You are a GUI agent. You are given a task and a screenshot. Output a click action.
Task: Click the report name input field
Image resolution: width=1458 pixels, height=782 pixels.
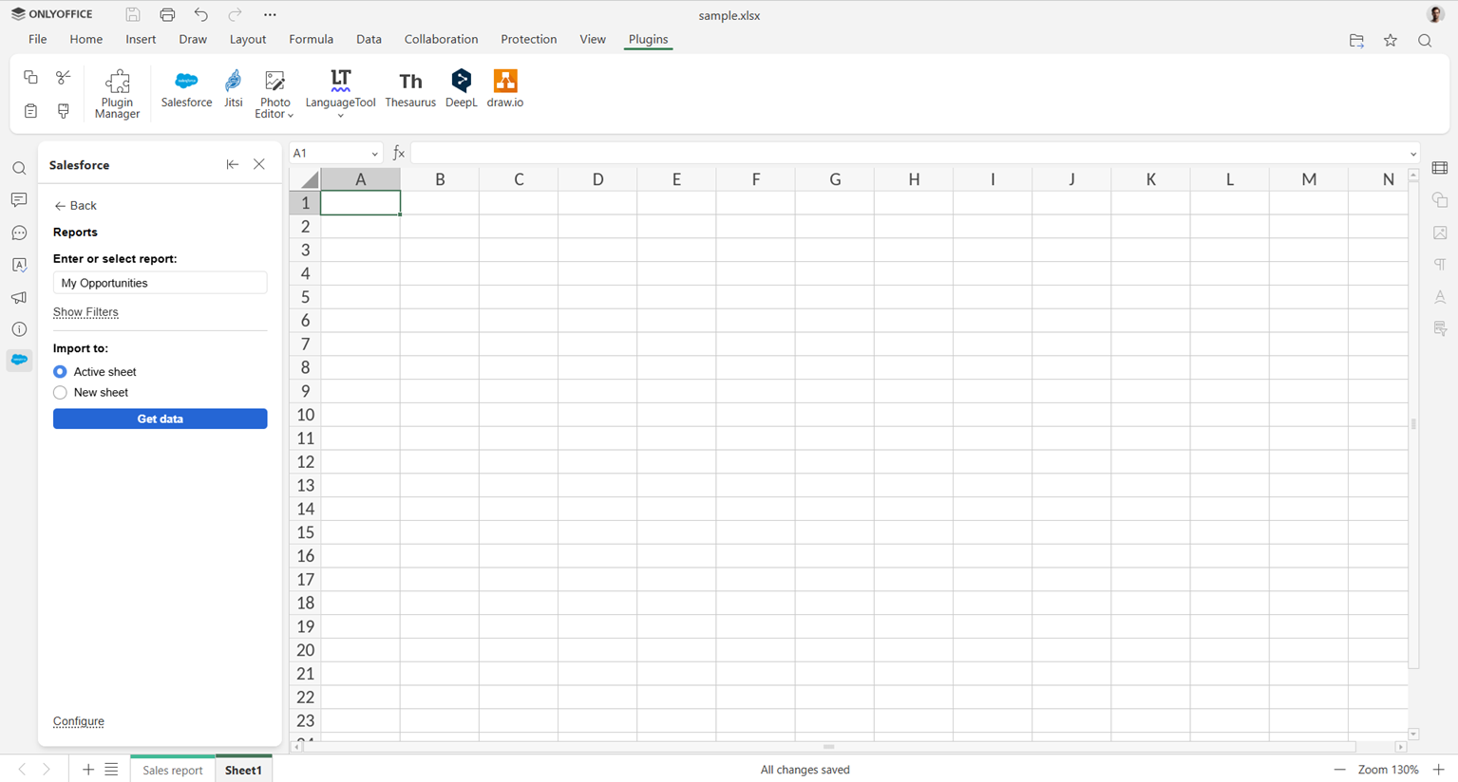tap(160, 283)
